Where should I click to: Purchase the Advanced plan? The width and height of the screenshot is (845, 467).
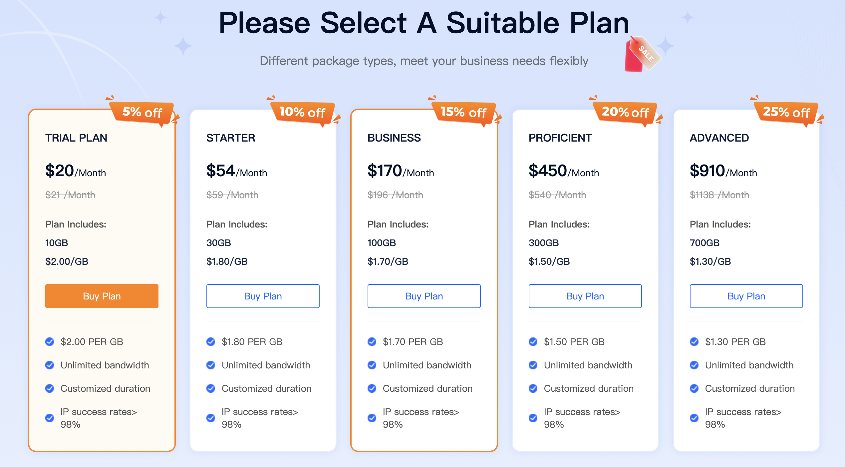coord(746,296)
